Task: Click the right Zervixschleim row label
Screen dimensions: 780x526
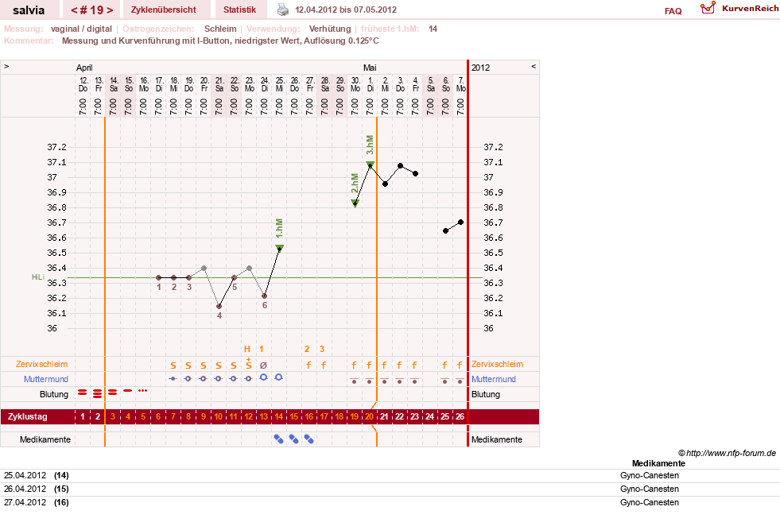Action: (497, 364)
